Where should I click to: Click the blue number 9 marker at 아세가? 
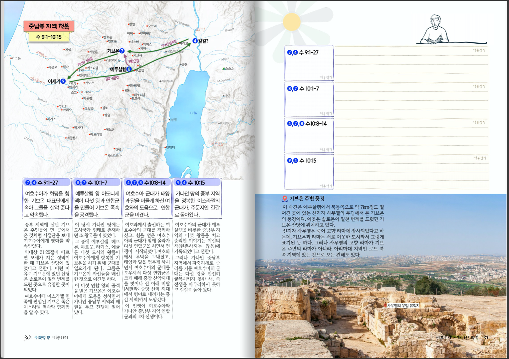pos(63,81)
